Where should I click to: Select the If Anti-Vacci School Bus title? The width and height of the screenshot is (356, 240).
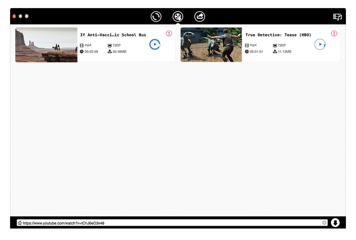click(113, 35)
